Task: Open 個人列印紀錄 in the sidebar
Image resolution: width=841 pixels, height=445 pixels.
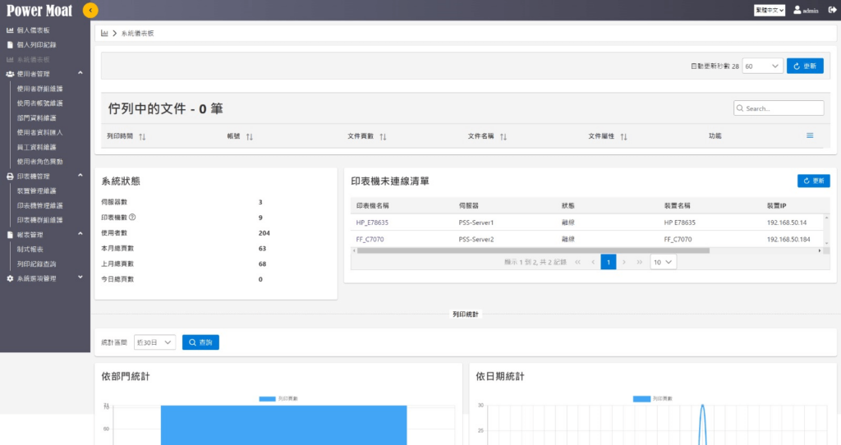Action: 36,45
